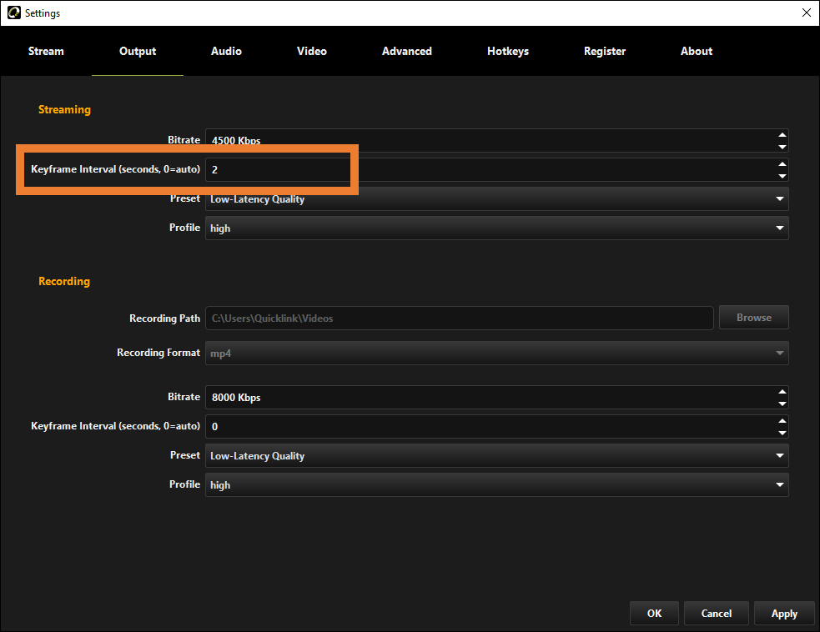Open the Streaming Profile dropdown
The height and width of the screenshot is (632, 820).
(497, 228)
